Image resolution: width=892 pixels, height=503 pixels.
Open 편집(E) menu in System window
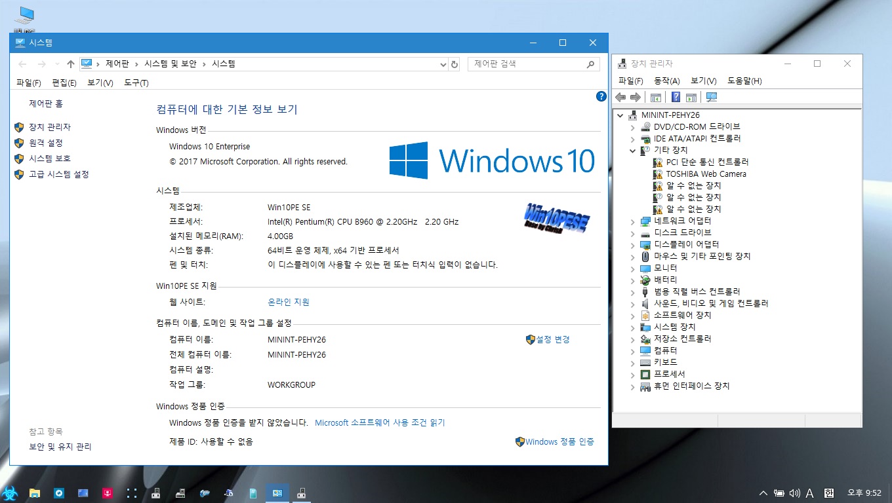coord(64,83)
